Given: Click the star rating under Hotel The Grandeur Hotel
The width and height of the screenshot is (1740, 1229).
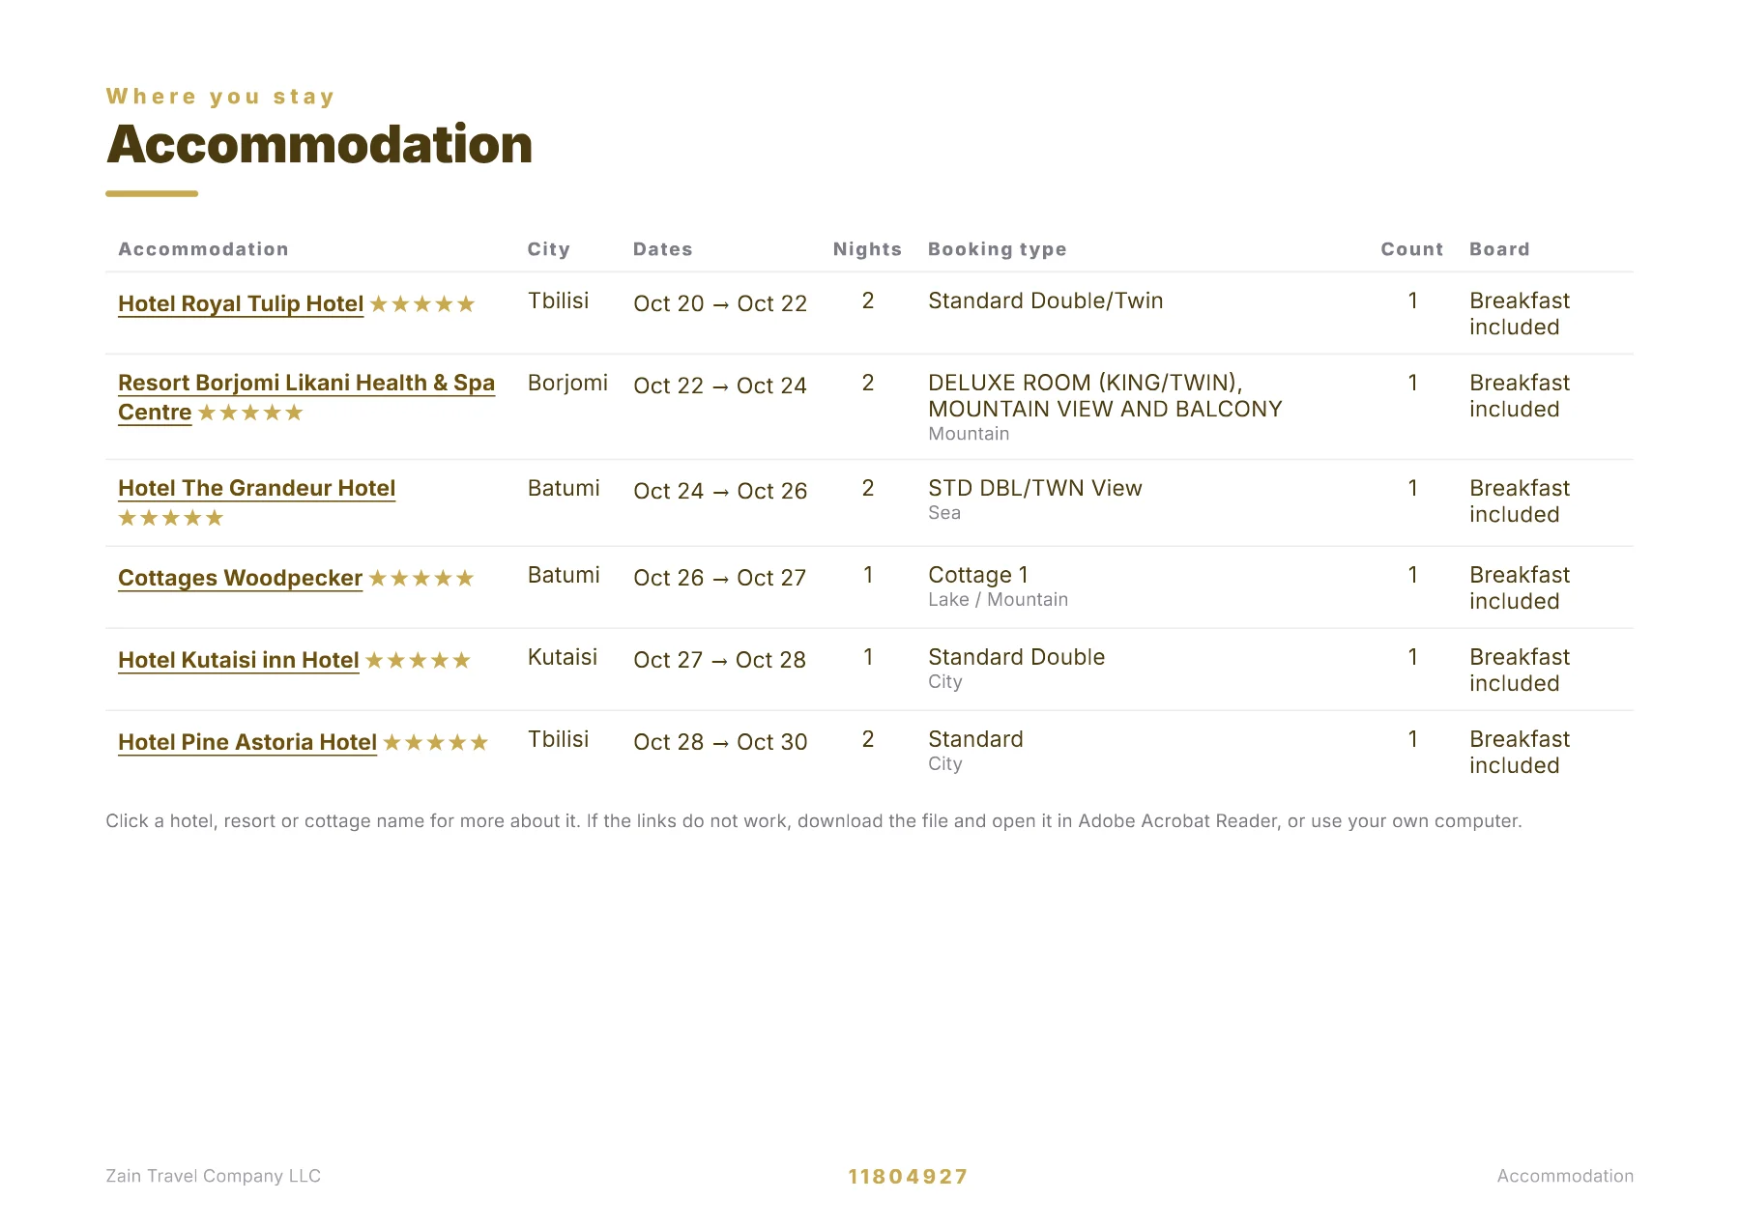Looking at the screenshot, I should click(x=171, y=518).
